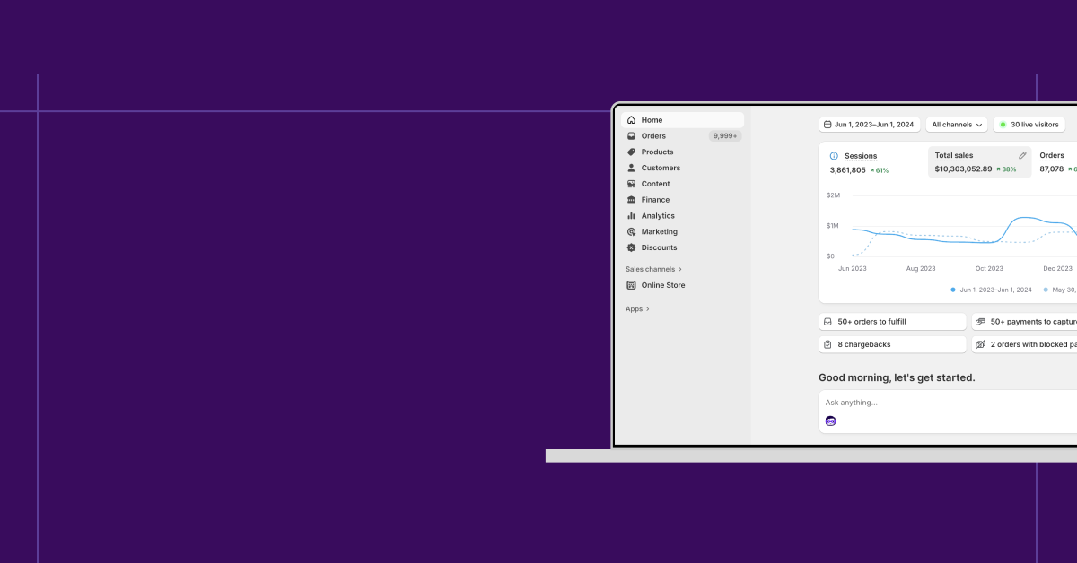Select the Discounts badge icon
The width and height of the screenshot is (1077, 563).
point(631,247)
